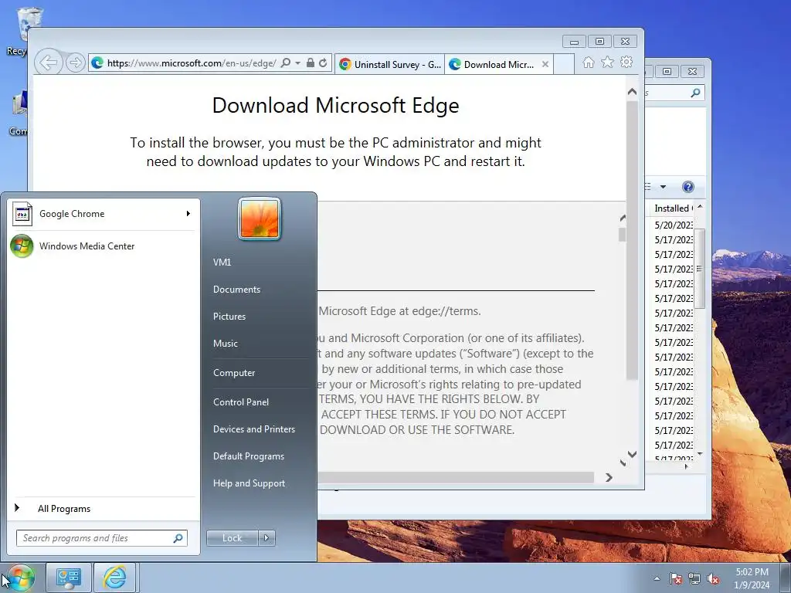Click the network tray icon
The width and height of the screenshot is (791, 593).
coord(694,578)
